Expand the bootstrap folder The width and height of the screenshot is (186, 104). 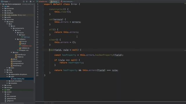3,8
